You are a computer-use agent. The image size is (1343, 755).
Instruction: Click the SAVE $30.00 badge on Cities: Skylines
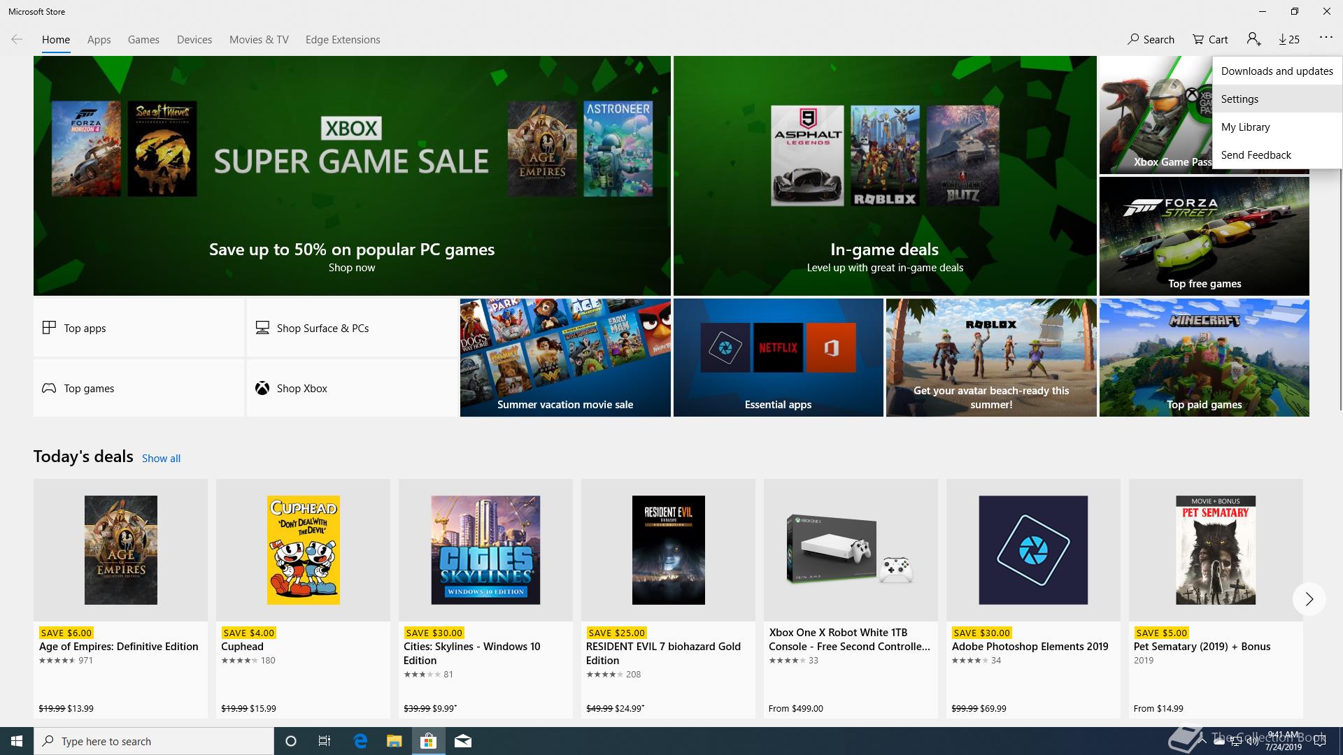pos(434,633)
